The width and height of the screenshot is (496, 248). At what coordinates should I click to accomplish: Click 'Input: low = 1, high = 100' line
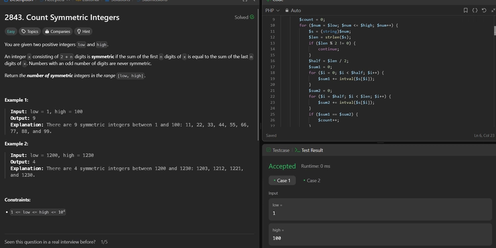(47, 112)
